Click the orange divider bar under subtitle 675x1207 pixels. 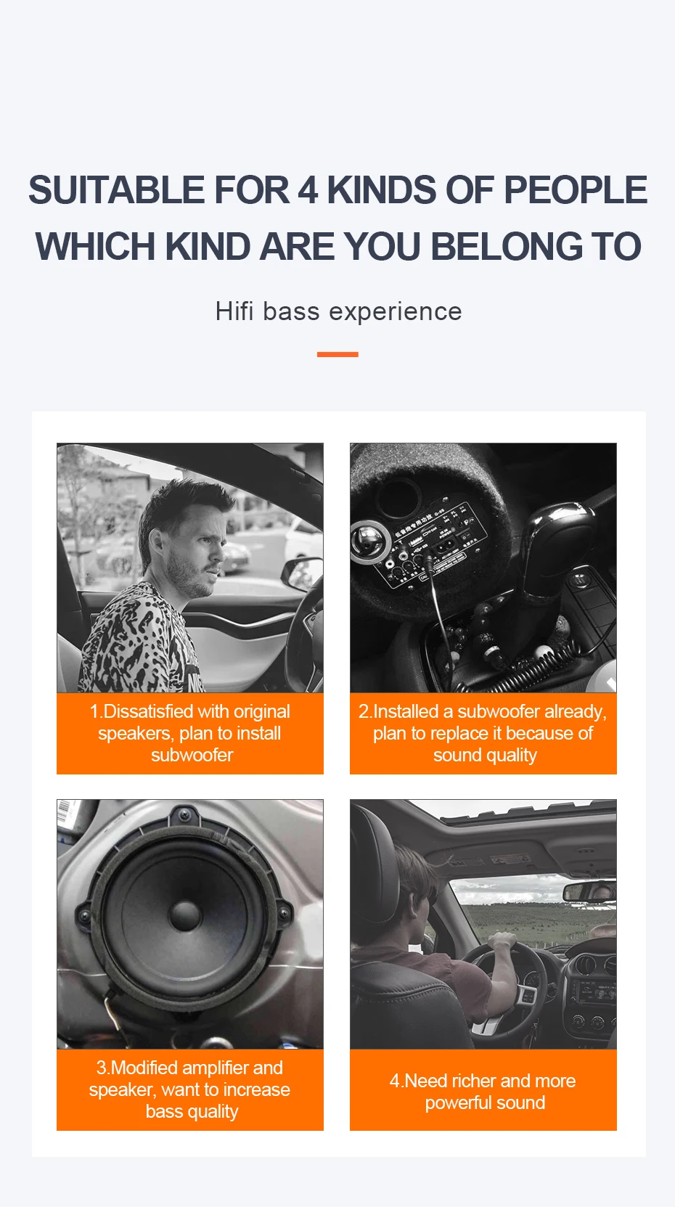click(337, 354)
